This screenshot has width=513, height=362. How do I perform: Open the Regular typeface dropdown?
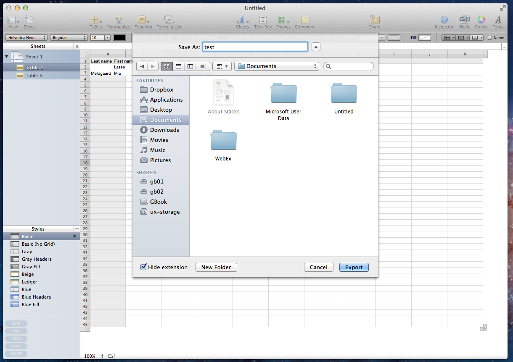coord(69,38)
